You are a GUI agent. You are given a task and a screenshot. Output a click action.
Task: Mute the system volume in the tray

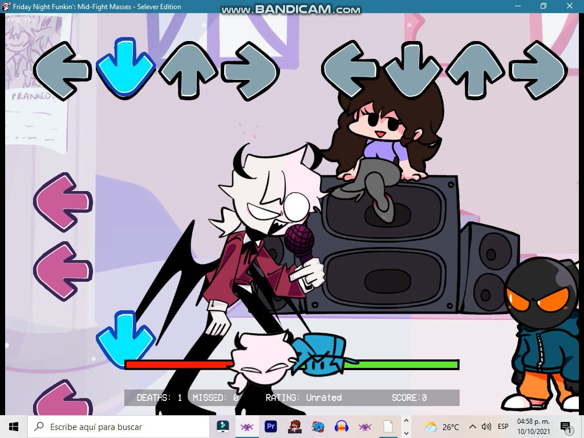pyautogui.click(x=485, y=427)
